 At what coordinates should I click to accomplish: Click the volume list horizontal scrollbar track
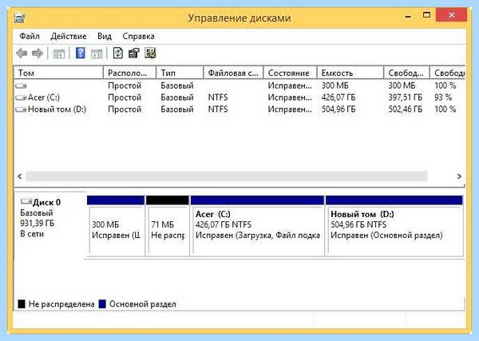(227, 176)
